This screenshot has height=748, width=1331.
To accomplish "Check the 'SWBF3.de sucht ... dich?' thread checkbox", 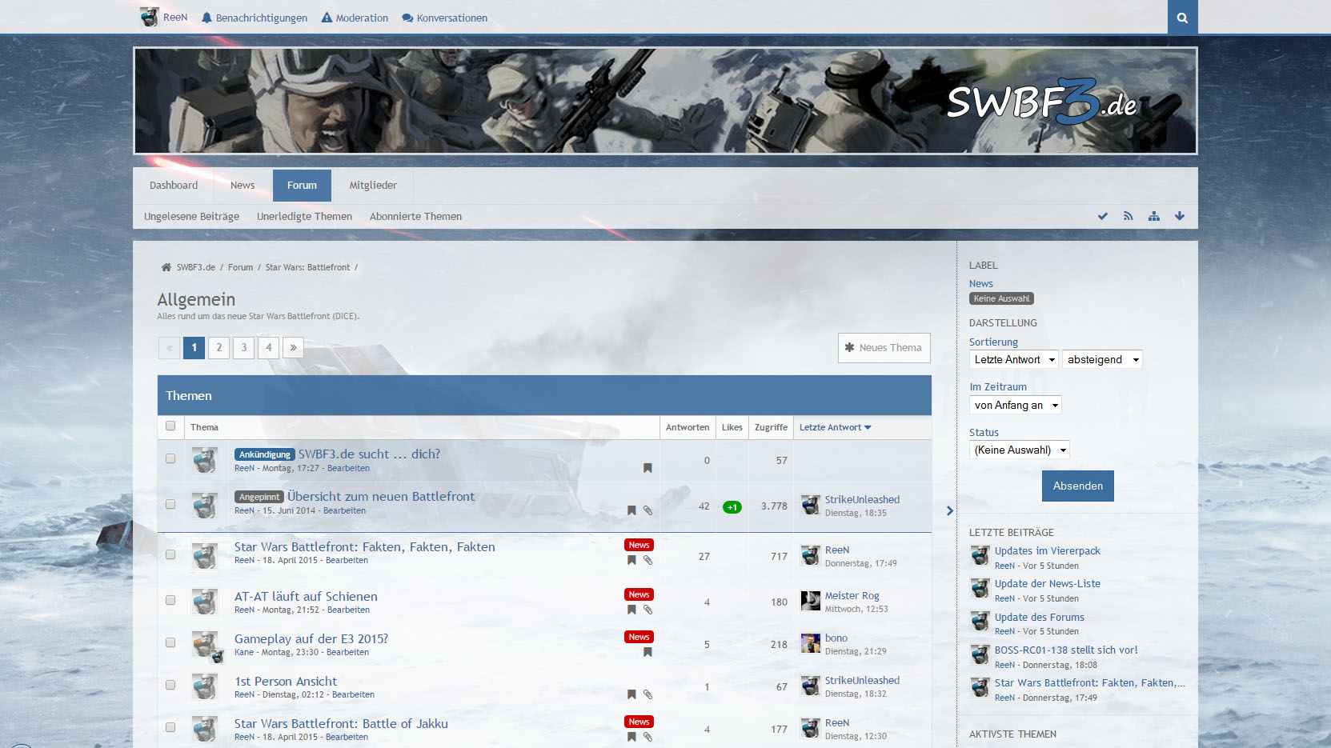I will (170, 458).
